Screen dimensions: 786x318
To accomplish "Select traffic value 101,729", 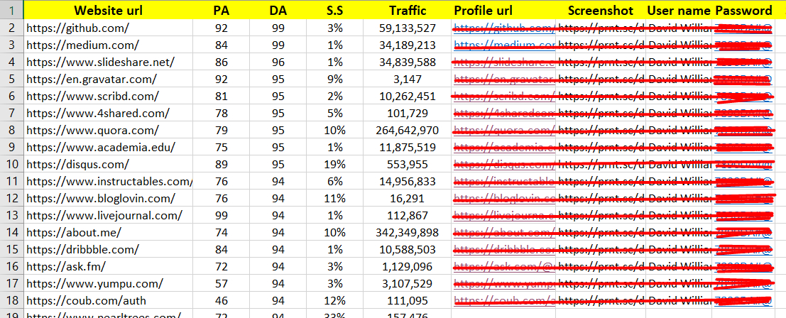I will point(408,113).
